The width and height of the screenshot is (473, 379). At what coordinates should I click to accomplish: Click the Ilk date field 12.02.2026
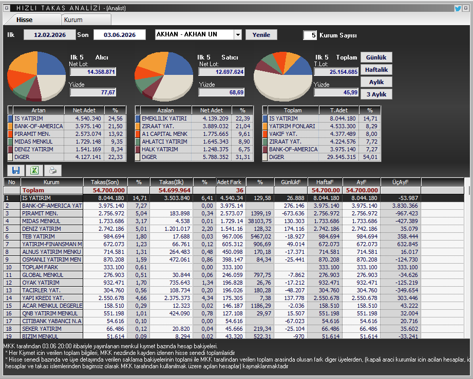click(x=50, y=35)
